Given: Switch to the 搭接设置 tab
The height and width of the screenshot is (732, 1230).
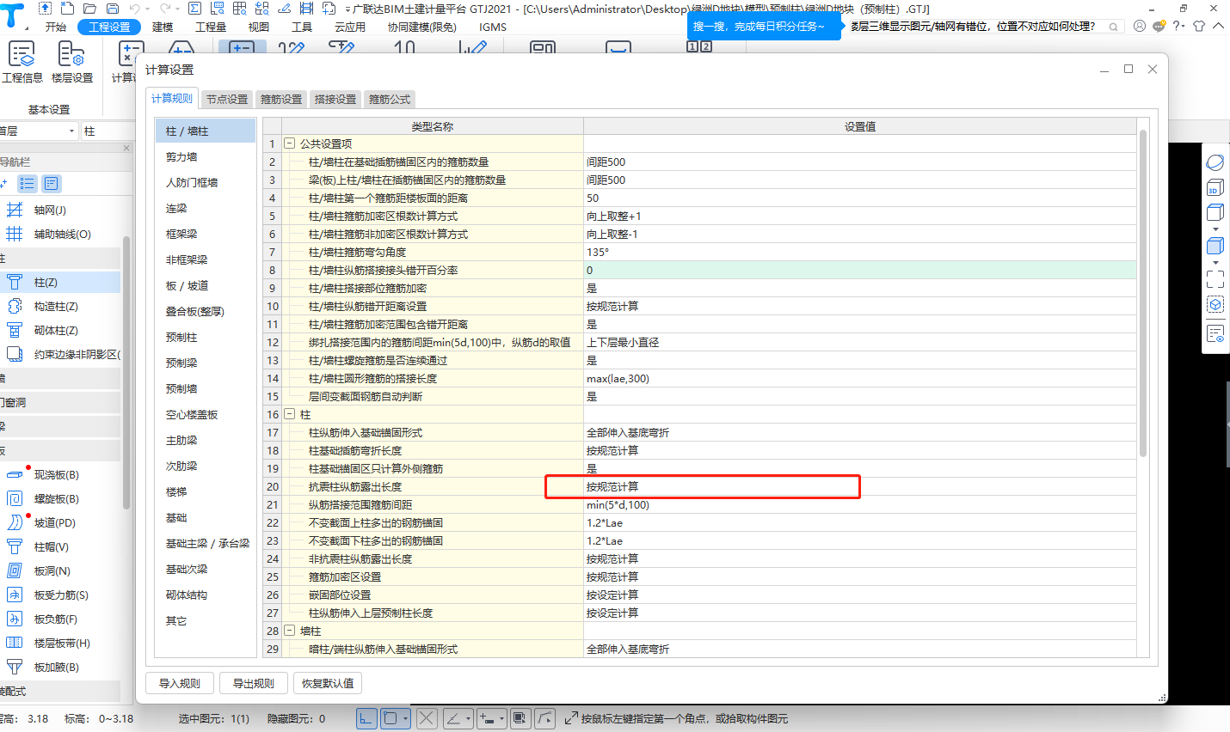Looking at the screenshot, I should pyautogui.click(x=335, y=100).
